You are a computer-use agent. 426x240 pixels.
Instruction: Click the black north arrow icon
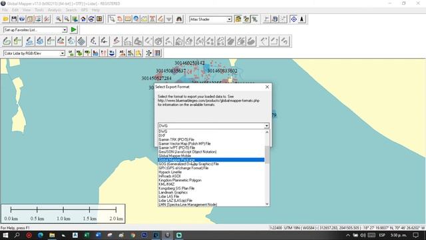[x=302, y=19]
